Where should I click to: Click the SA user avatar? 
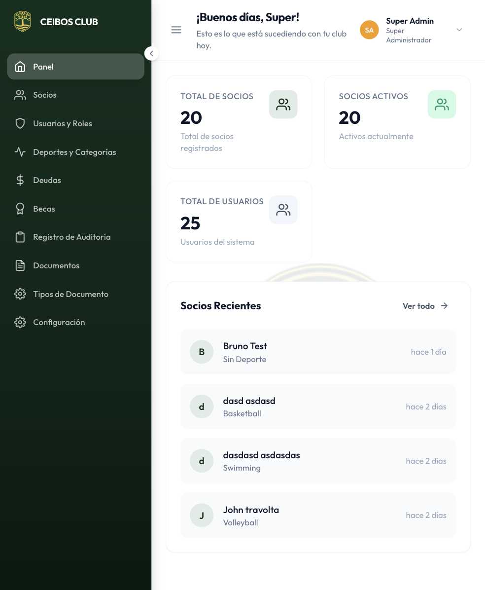coord(369,30)
